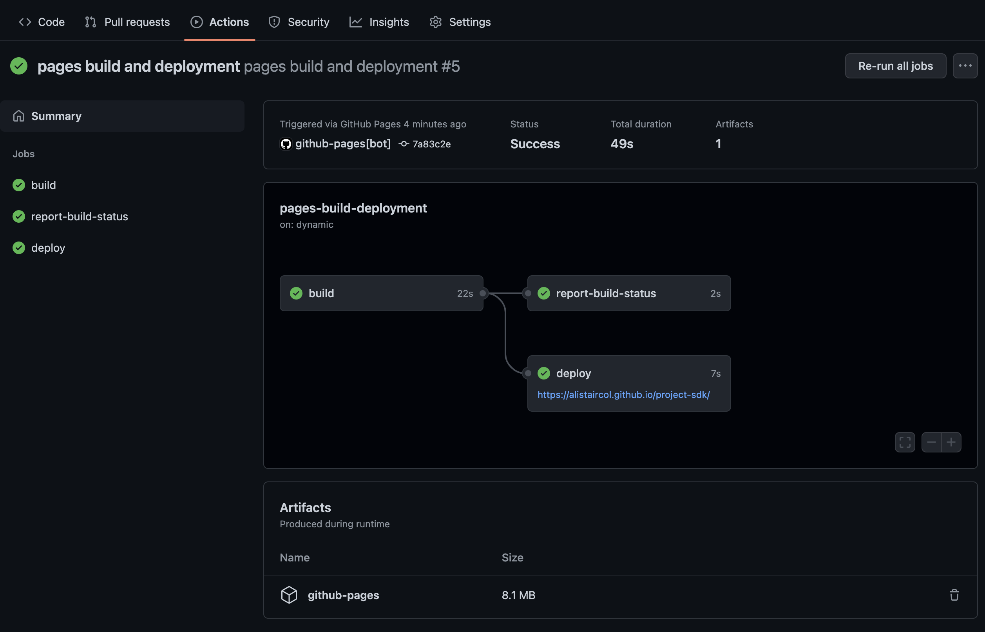Click the Pull requests tab icon
Screen dimensions: 985x632
pos(91,22)
